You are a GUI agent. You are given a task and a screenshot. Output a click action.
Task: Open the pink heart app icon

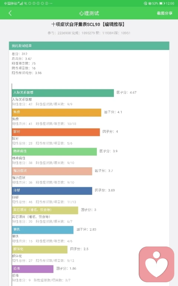click(x=156, y=264)
